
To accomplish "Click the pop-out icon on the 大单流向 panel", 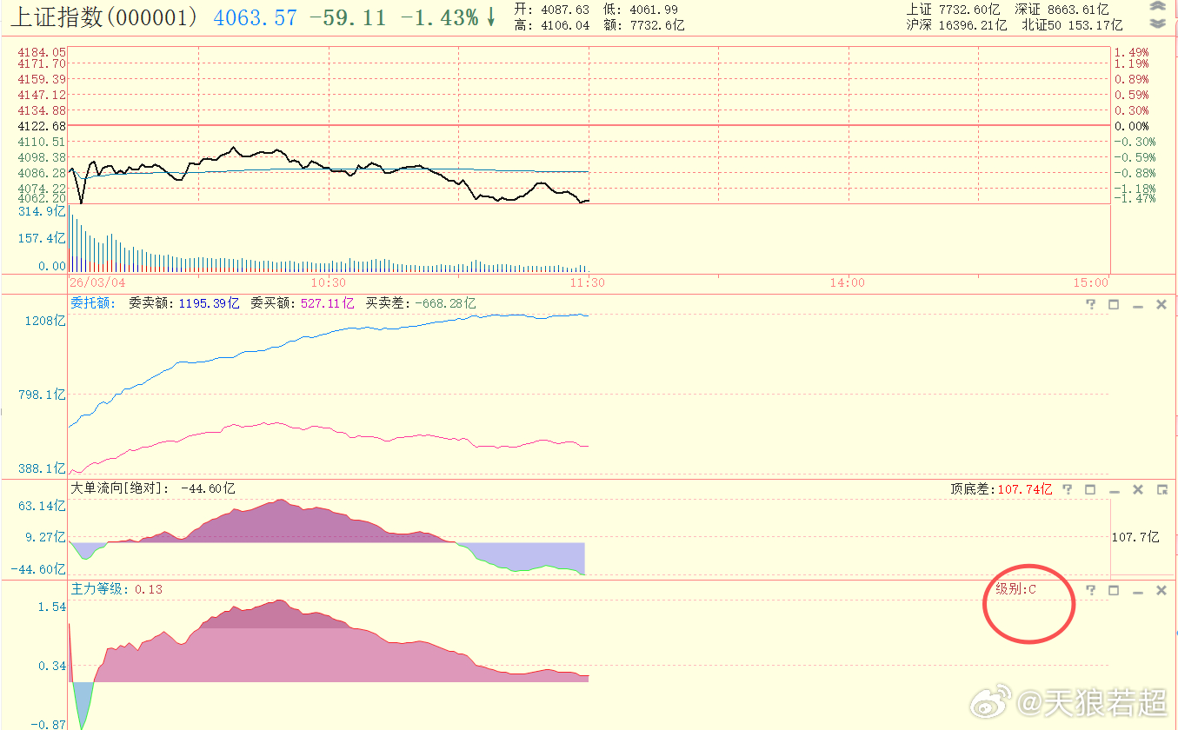I will click(x=1161, y=490).
